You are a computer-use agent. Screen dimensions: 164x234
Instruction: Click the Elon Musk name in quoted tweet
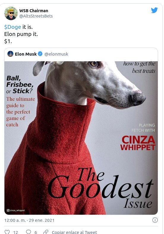[26, 54]
